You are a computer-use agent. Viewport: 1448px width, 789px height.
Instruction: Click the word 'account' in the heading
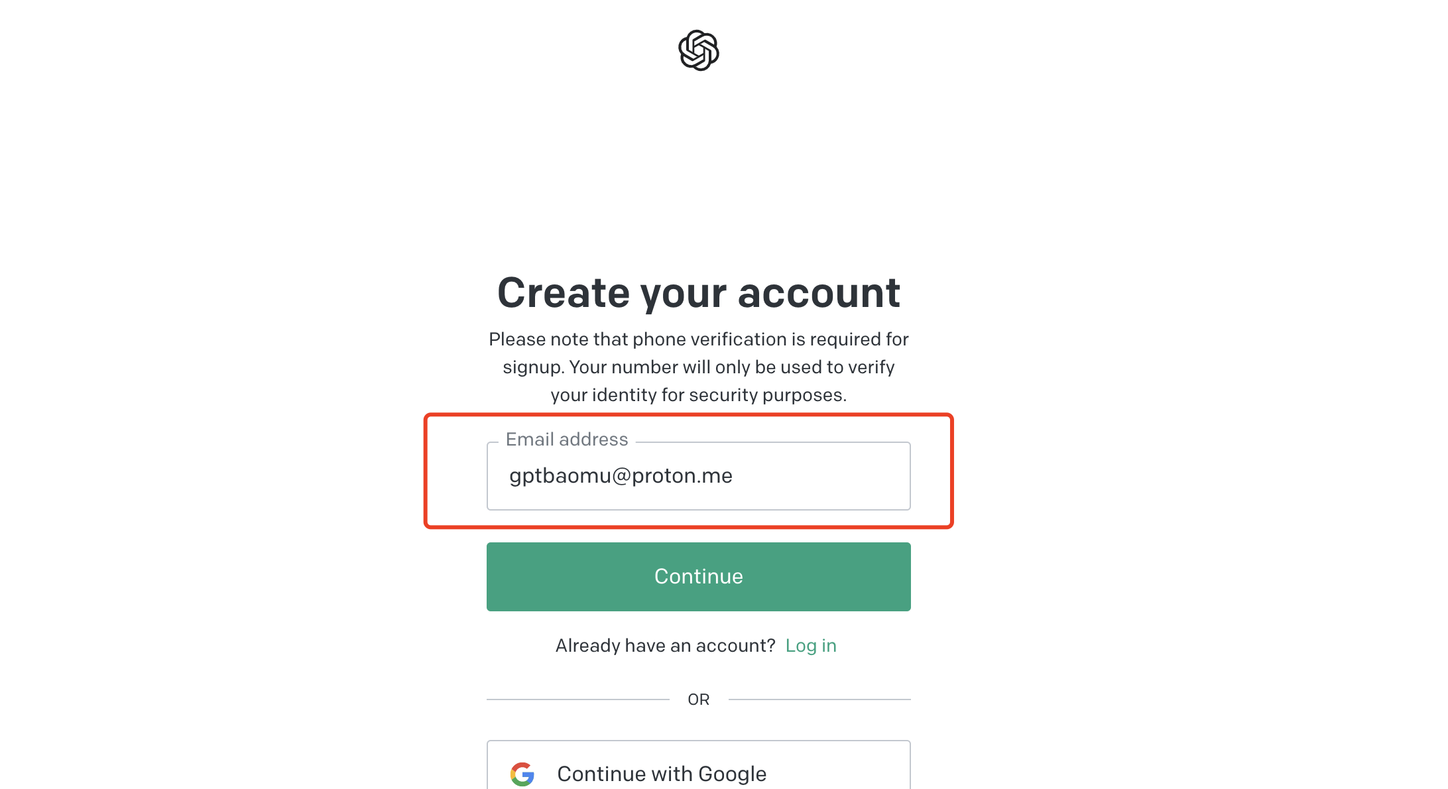pos(819,293)
